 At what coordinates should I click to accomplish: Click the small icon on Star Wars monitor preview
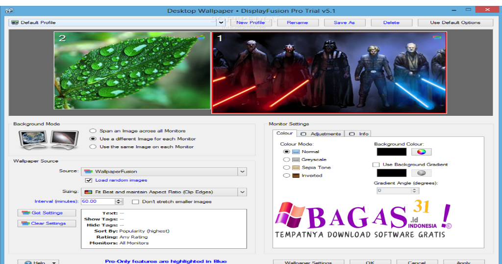click(x=437, y=38)
